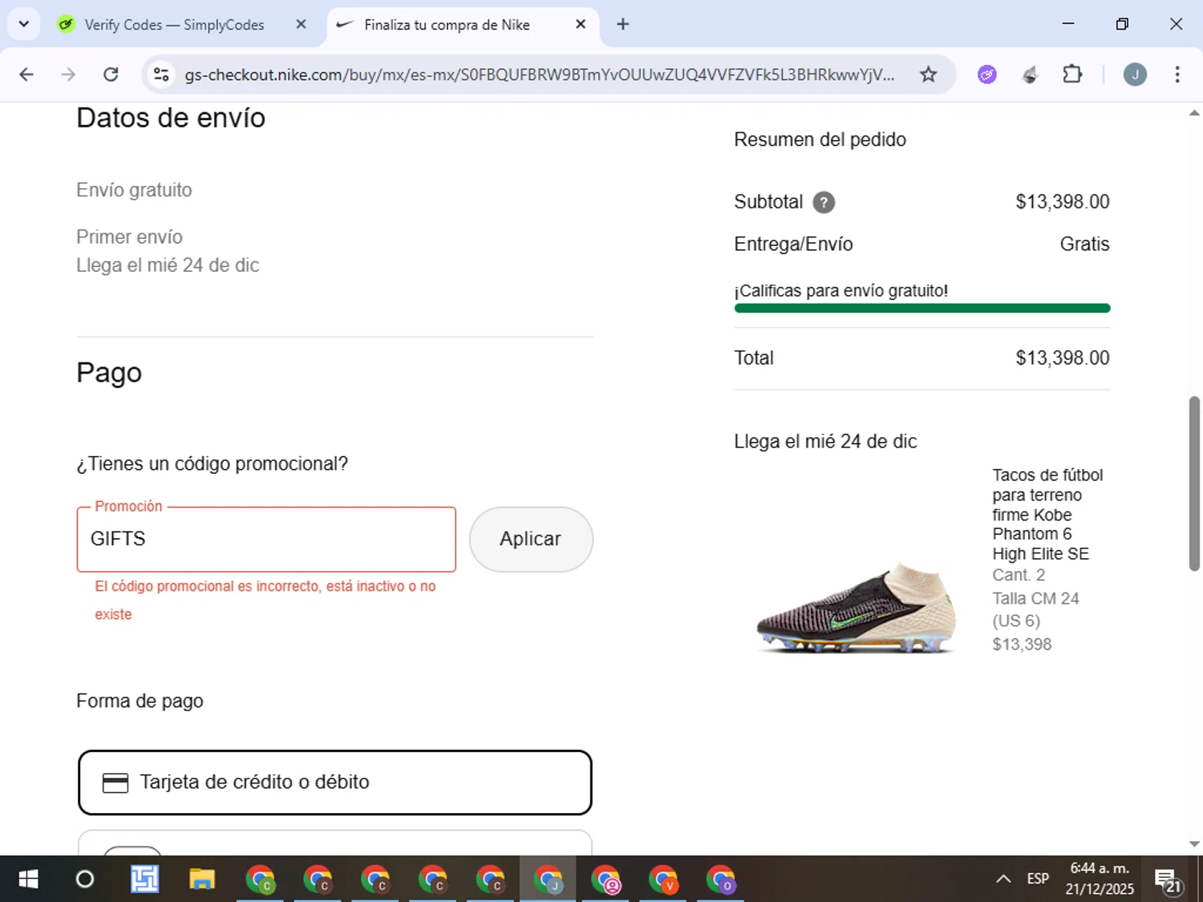Open Chrome's three-dot menu
Image resolution: width=1203 pixels, height=902 pixels.
pyautogui.click(x=1177, y=75)
